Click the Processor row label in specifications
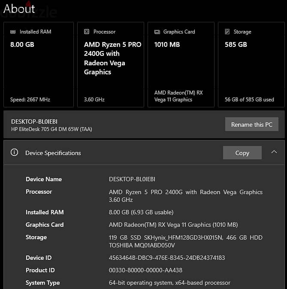Viewport: 287px width, 289px height. pos(39,192)
